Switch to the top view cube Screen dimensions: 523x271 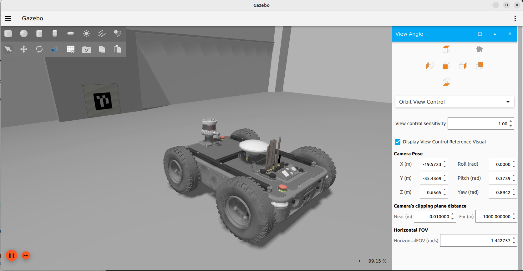(x=446, y=49)
